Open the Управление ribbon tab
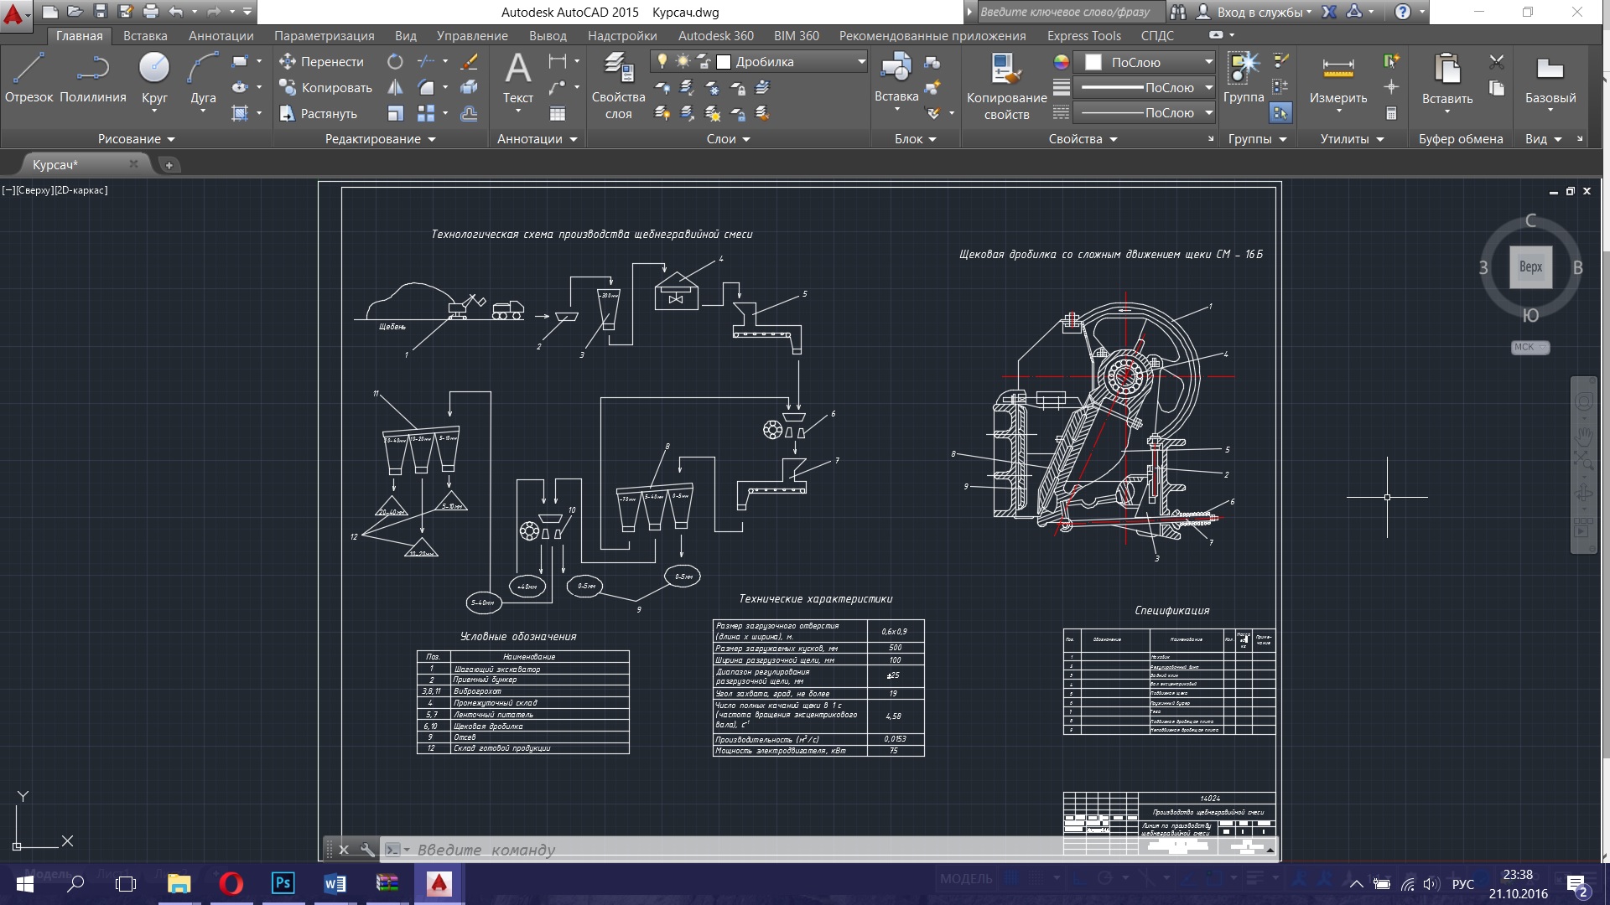The height and width of the screenshot is (905, 1610). pyautogui.click(x=472, y=36)
